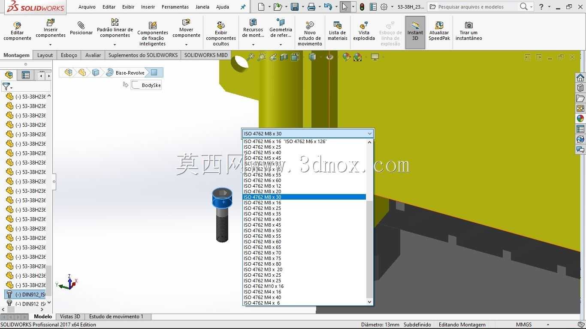Open Componentes de fixação inteligentes
Screen dimensions: 586x329
click(x=152, y=33)
